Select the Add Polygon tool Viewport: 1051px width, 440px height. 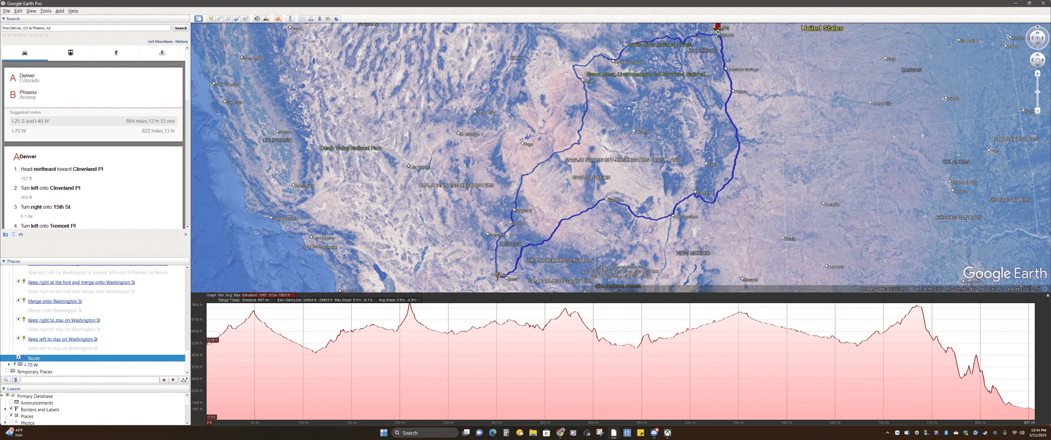pos(220,19)
